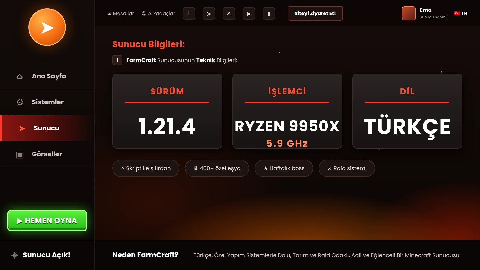Click the half-moon icon button
This screenshot has height=270, width=480.
click(269, 13)
